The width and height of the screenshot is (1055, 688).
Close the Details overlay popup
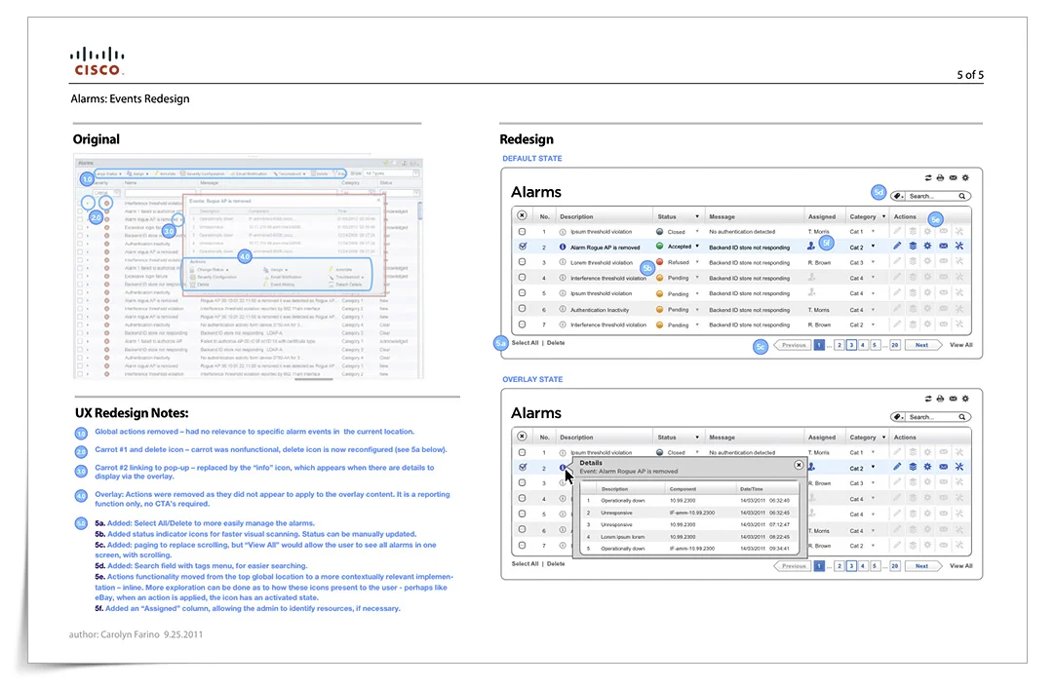799,465
